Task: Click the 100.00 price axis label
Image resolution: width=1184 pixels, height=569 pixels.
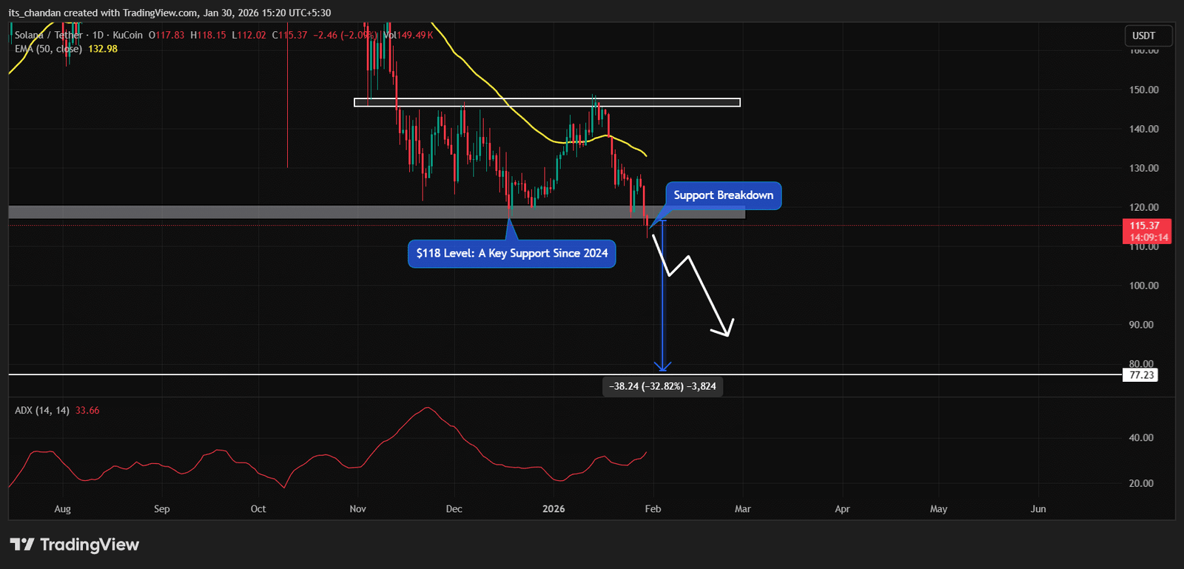Action: pyautogui.click(x=1143, y=286)
